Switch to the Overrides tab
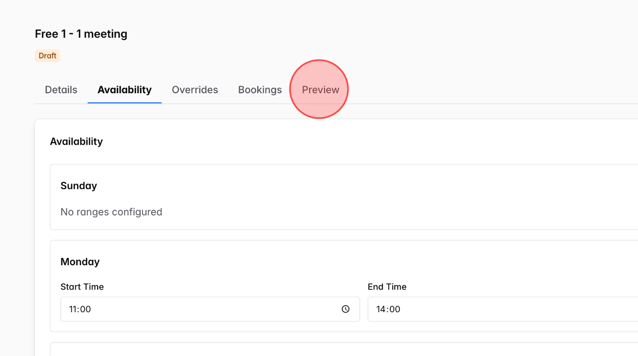Screen dimensions: 638x356 coord(195,90)
